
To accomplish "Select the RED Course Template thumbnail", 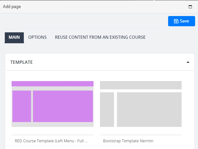I will (x=52, y=104).
